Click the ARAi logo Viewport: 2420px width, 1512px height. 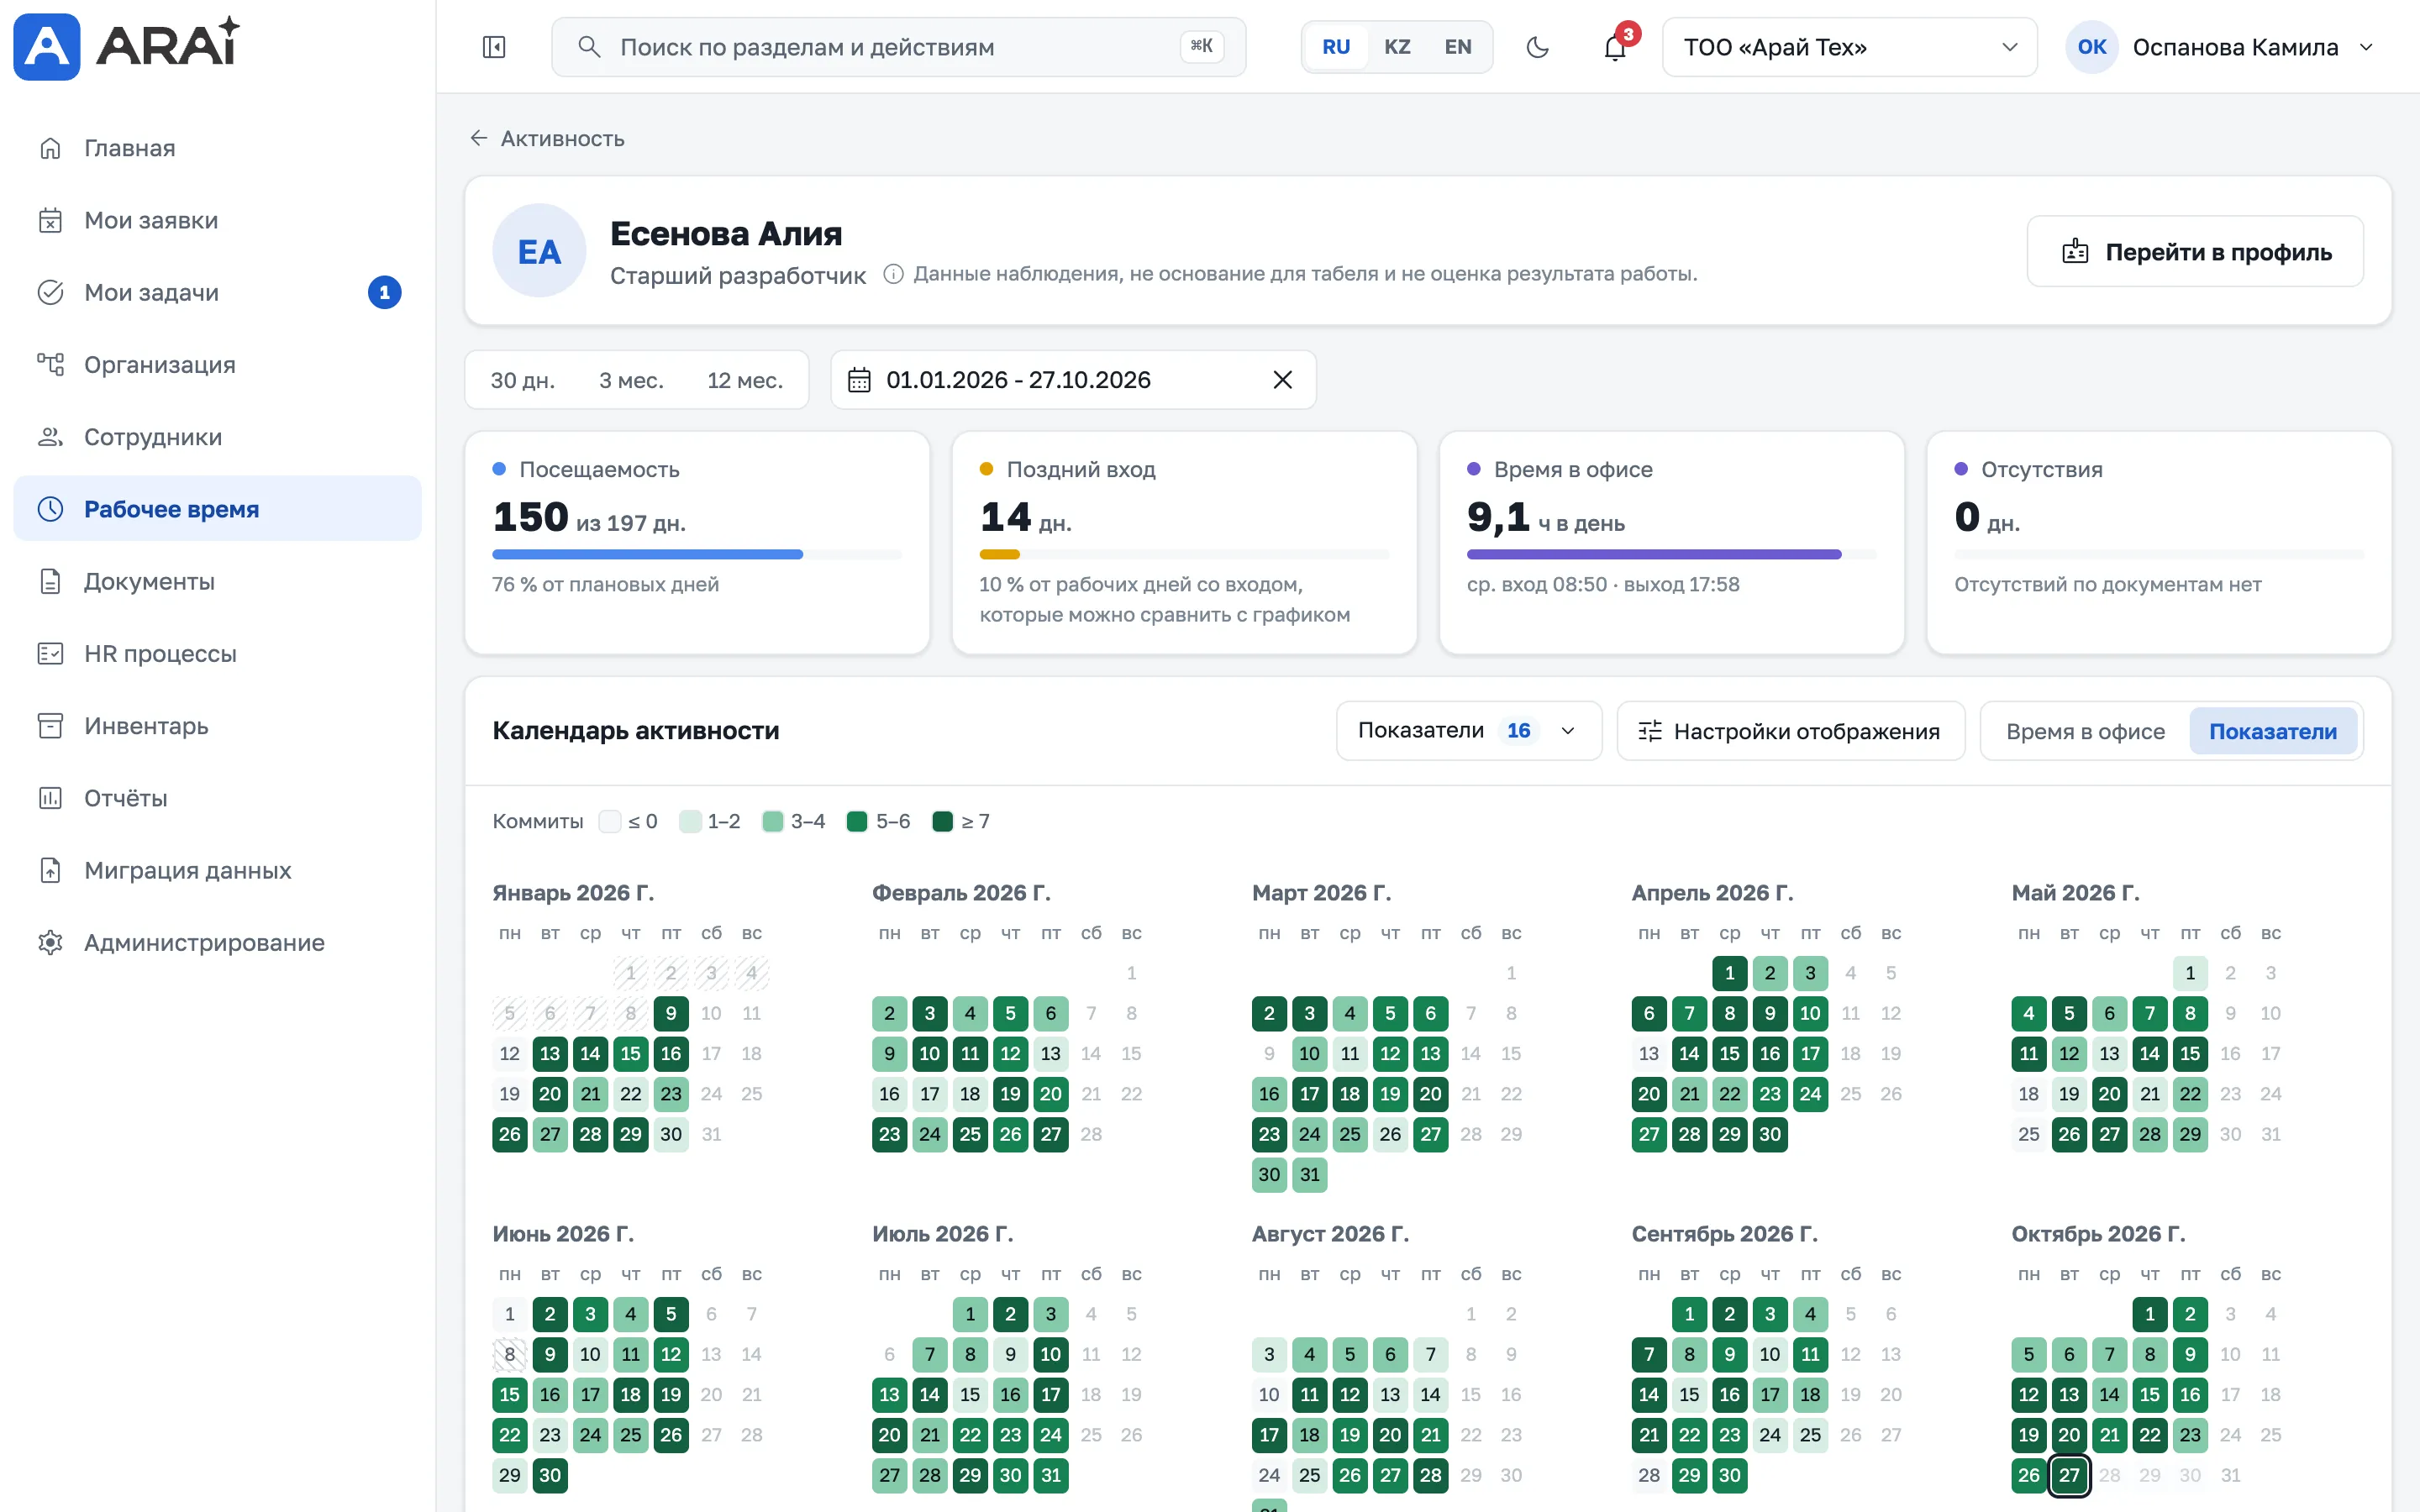point(127,46)
